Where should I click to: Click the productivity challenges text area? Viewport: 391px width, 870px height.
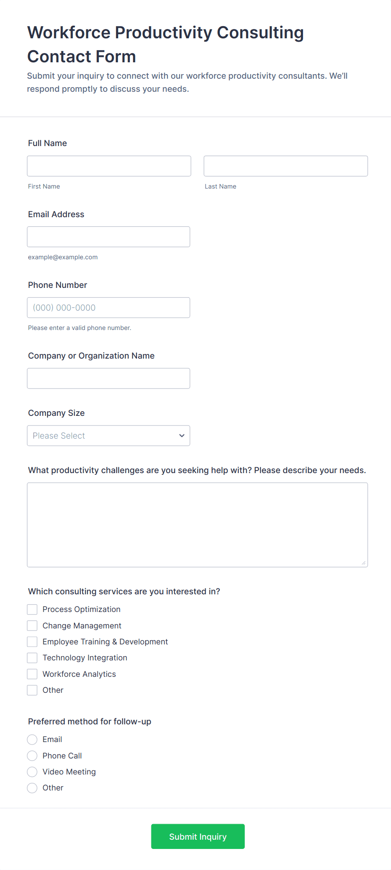point(197,524)
